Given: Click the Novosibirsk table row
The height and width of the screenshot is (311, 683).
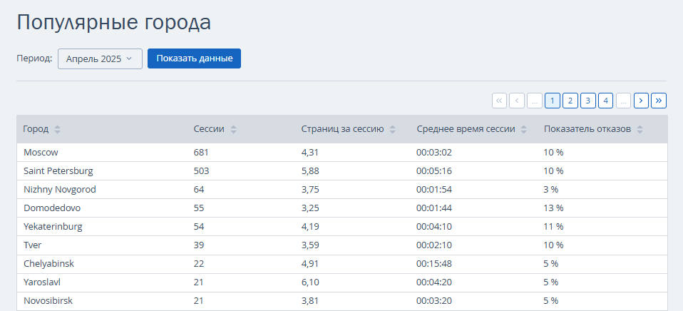Looking at the screenshot, I should 342,300.
